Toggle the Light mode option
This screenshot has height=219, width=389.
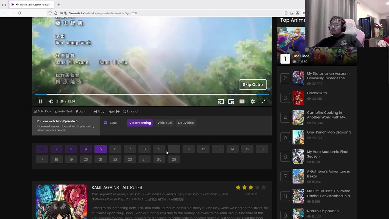tap(81, 111)
